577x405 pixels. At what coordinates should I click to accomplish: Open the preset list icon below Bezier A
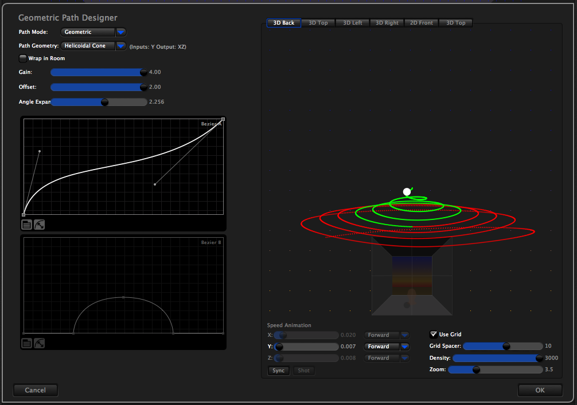pyautogui.click(x=26, y=225)
